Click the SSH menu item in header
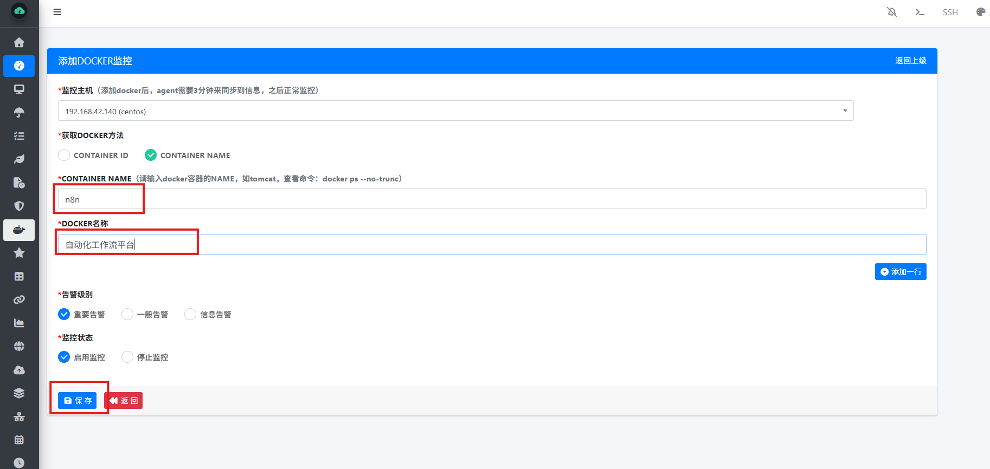The height and width of the screenshot is (469, 990). pyautogui.click(x=950, y=12)
